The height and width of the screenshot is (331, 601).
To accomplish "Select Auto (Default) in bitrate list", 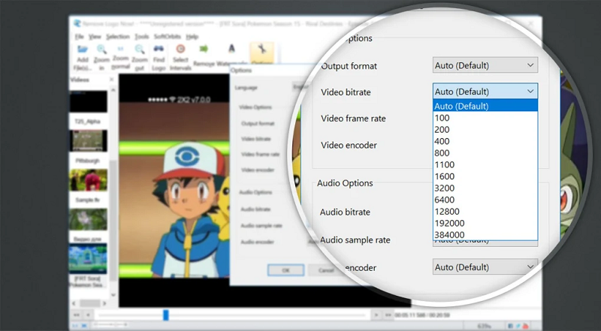I will click(x=485, y=106).
